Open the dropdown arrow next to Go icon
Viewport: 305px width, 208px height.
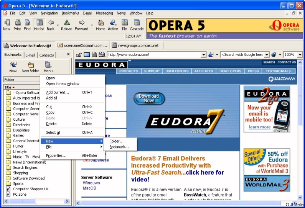coord(217,55)
